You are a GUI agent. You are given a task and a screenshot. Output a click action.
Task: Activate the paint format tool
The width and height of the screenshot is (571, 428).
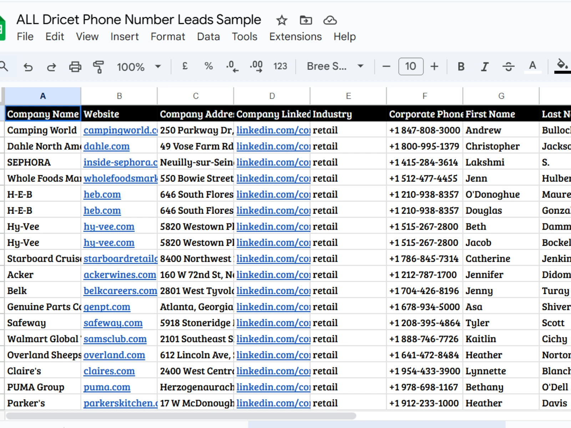(x=98, y=67)
